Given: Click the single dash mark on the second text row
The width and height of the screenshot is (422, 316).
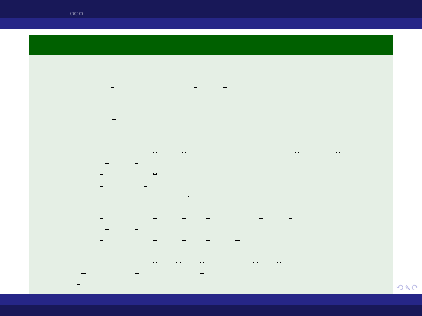Looking at the screenshot, I should (114, 119).
